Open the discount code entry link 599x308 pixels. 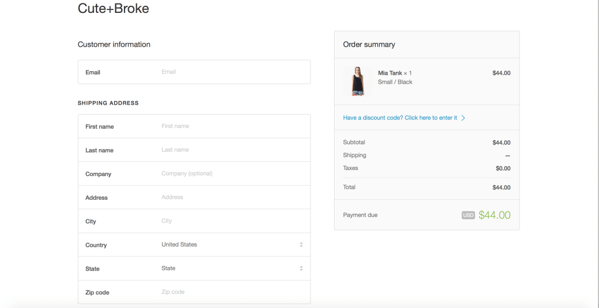[400, 118]
